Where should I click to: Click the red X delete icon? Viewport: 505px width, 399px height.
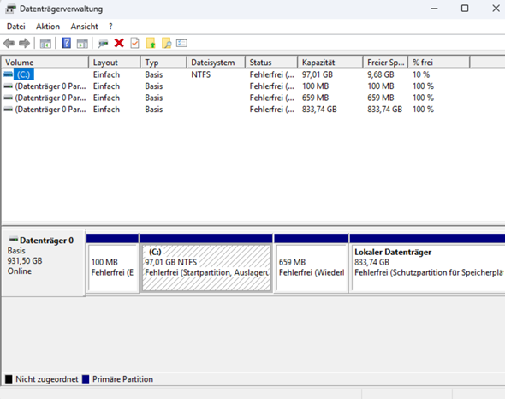coord(119,43)
